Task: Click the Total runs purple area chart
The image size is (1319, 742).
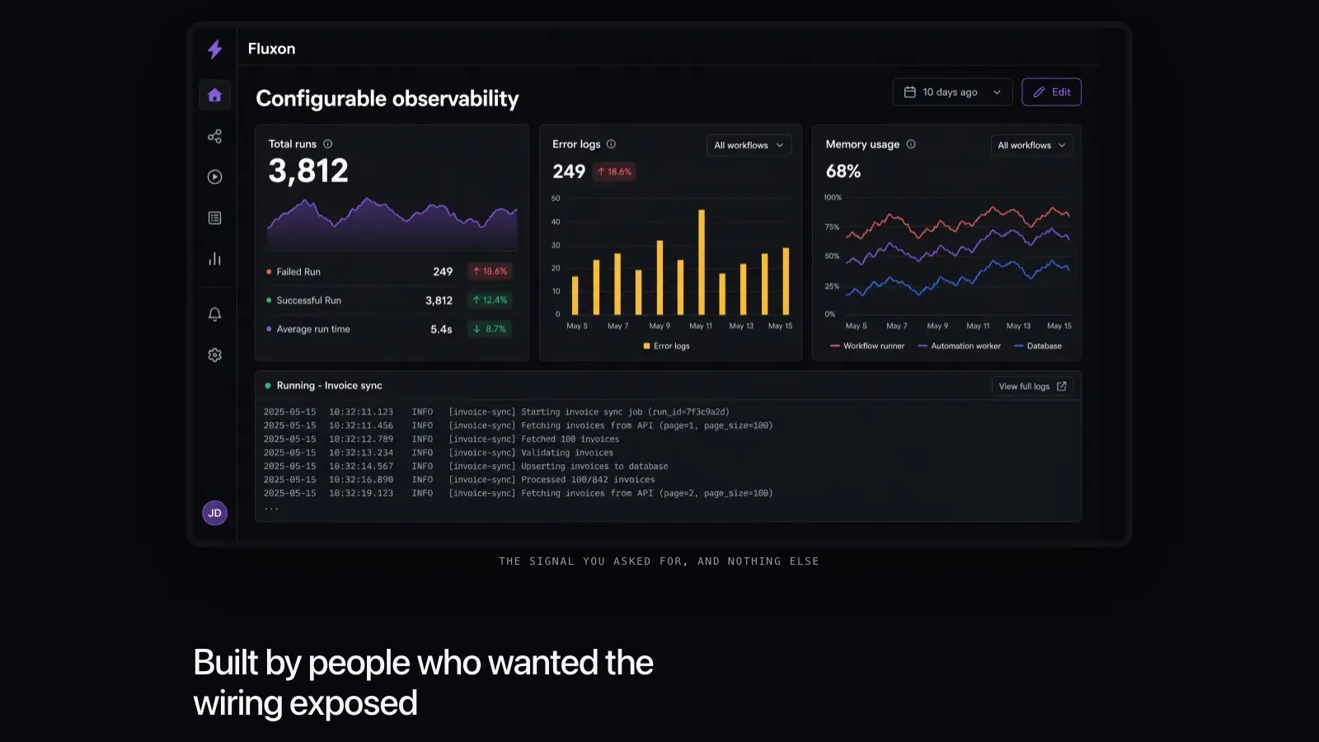Action: 392,224
